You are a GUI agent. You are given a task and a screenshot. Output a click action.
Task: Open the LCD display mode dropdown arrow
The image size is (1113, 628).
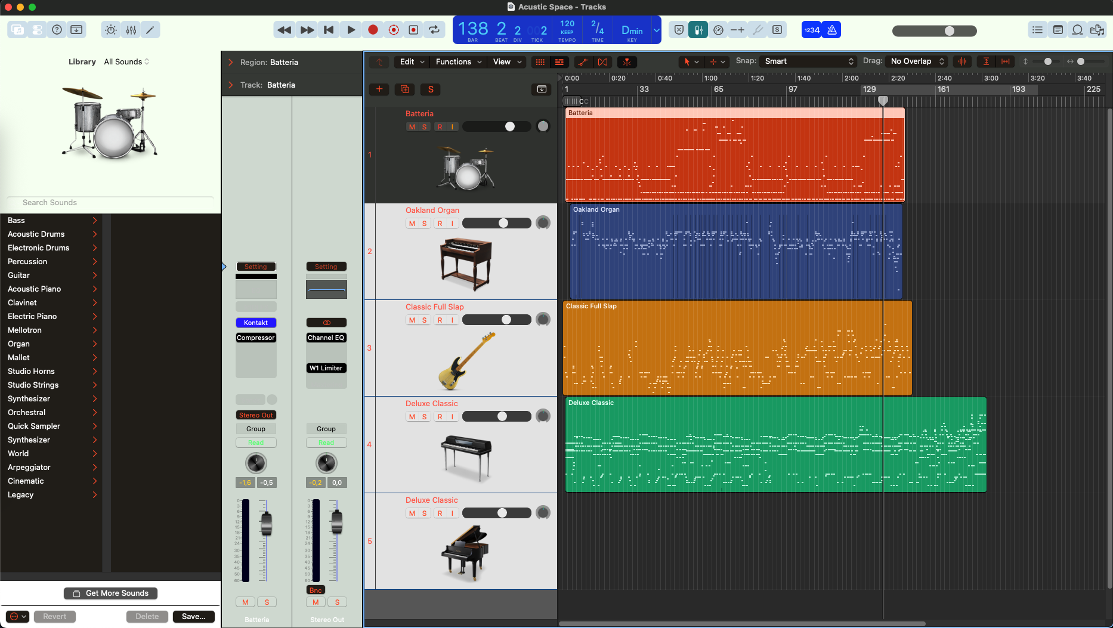(x=656, y=30)
